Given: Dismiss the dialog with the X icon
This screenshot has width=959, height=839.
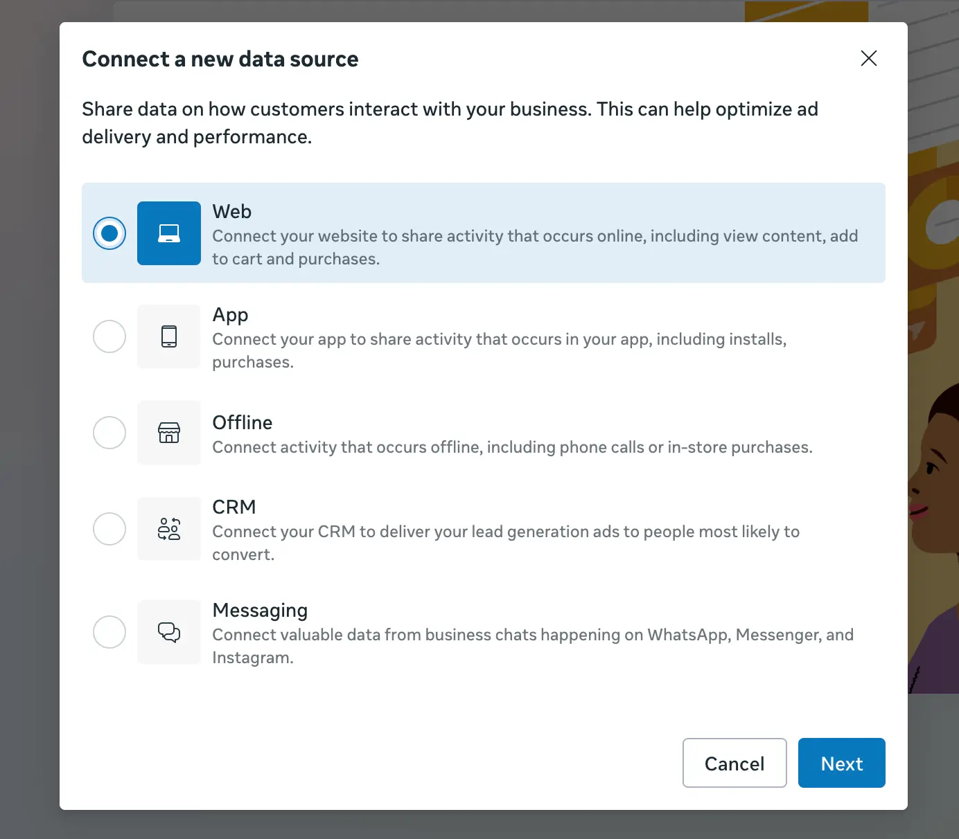Looking at the screenshot, I should coord(868,58).
